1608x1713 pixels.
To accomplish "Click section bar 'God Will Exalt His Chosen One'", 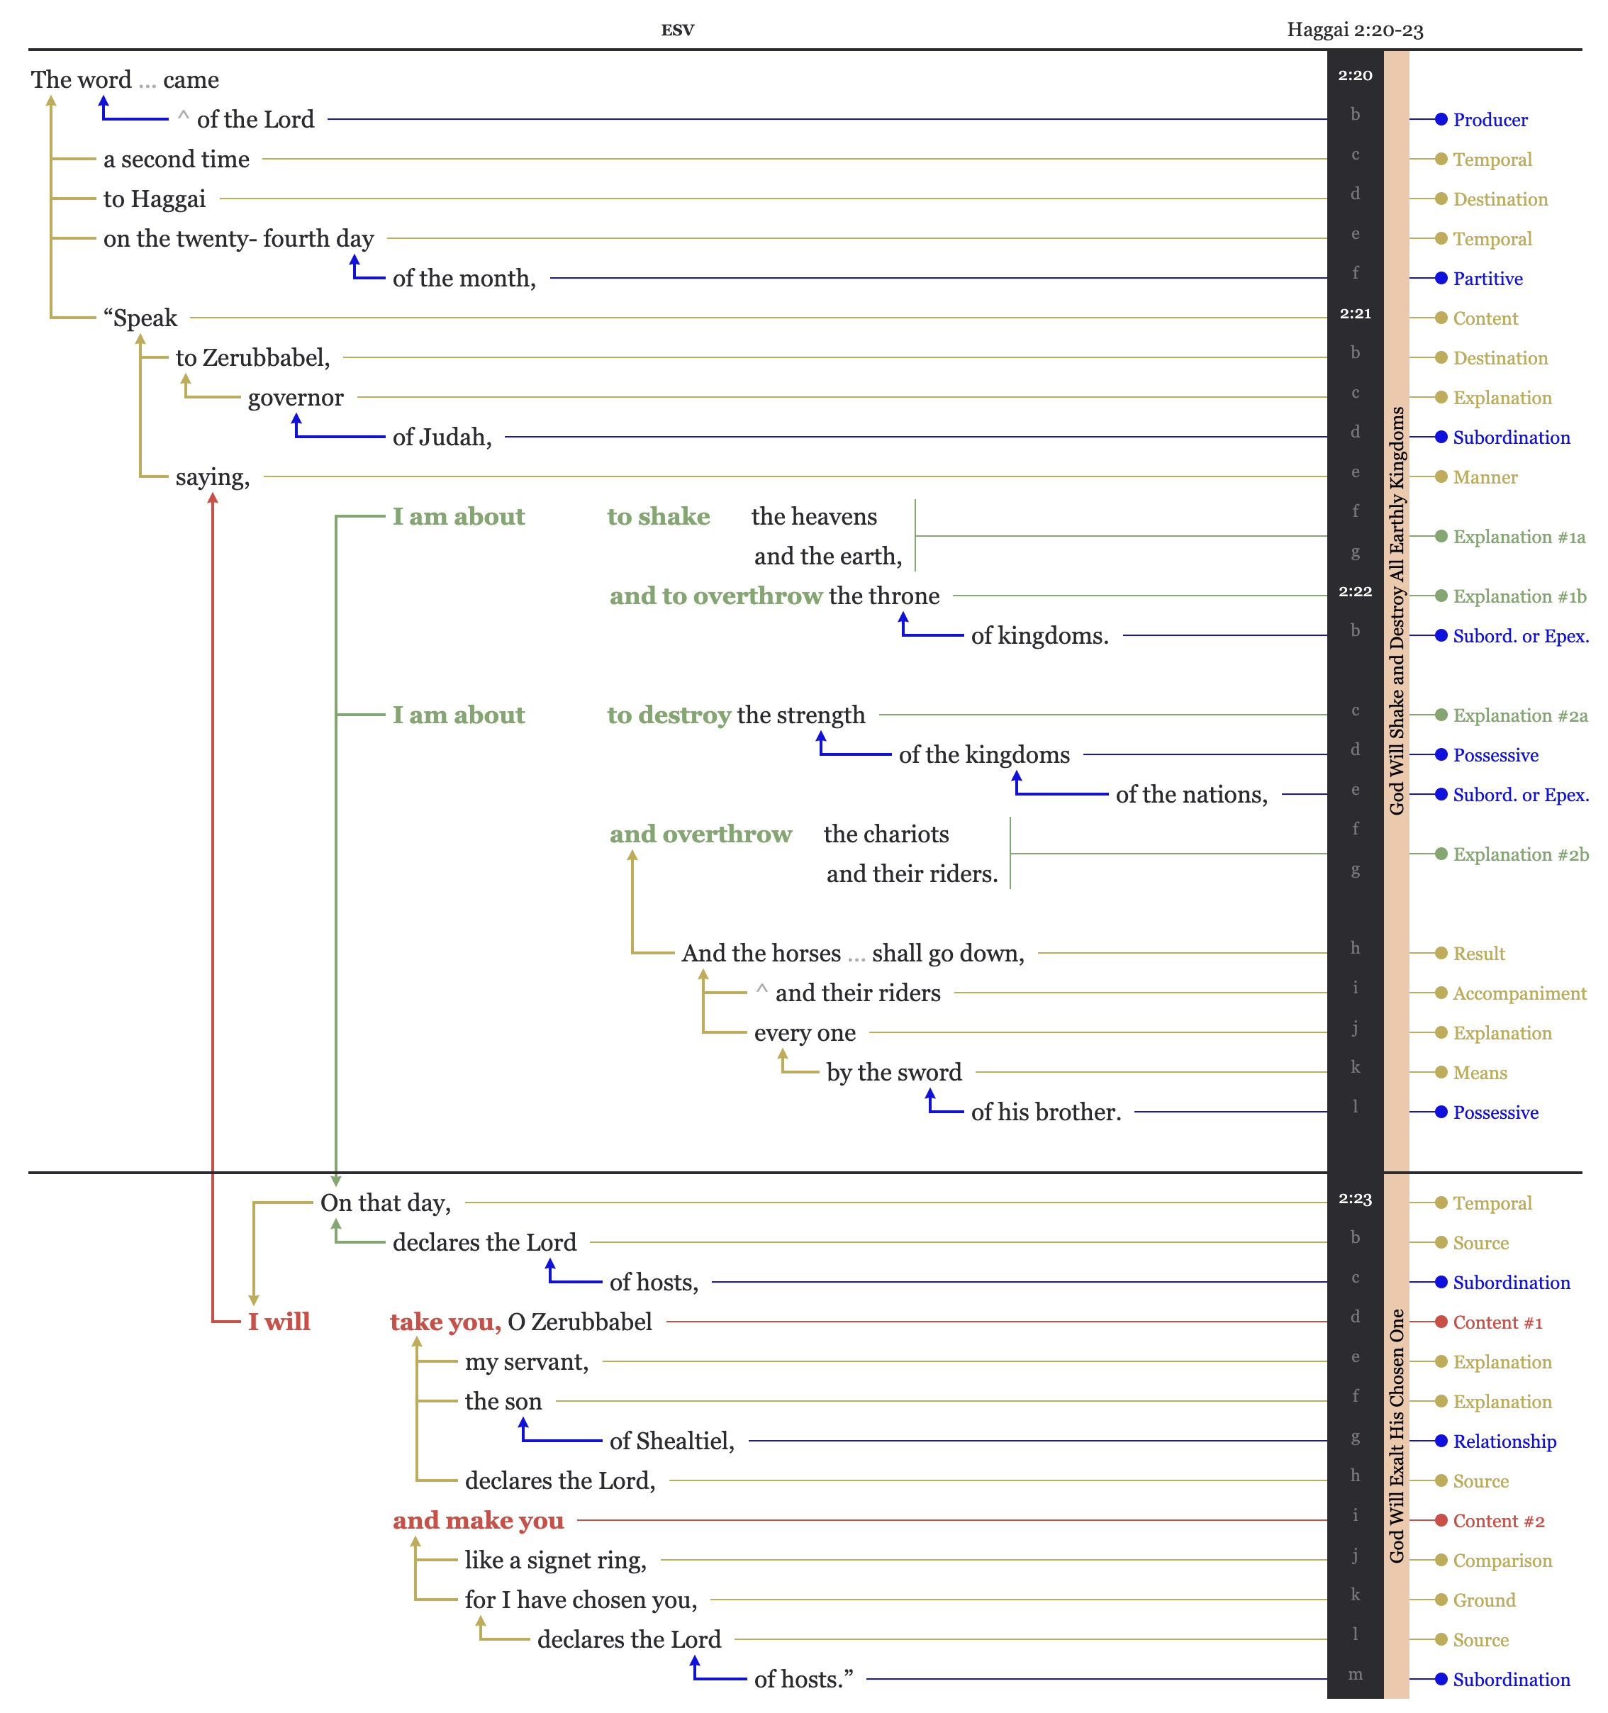I will 1396,1436.
